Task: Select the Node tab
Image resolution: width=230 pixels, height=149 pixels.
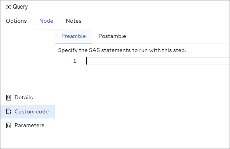Action: pos(46,21)
